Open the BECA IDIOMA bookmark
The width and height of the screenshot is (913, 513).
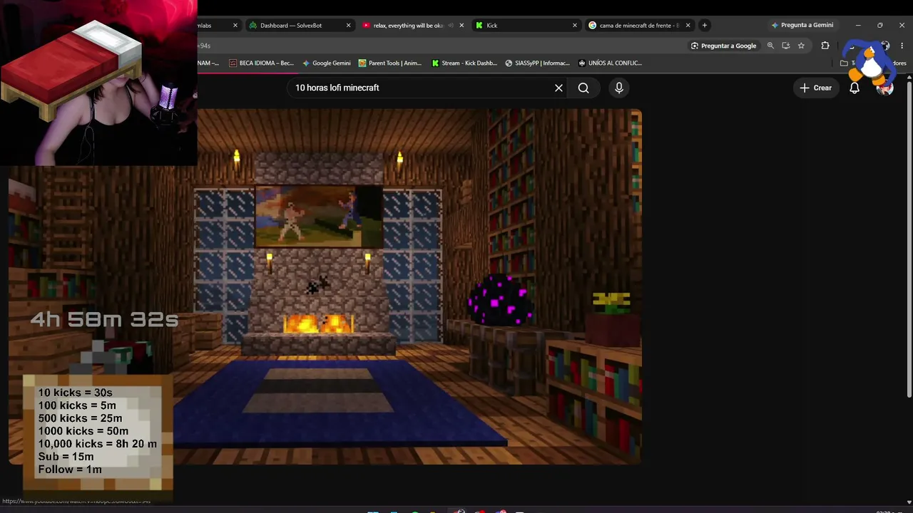[x=261, y=63]
